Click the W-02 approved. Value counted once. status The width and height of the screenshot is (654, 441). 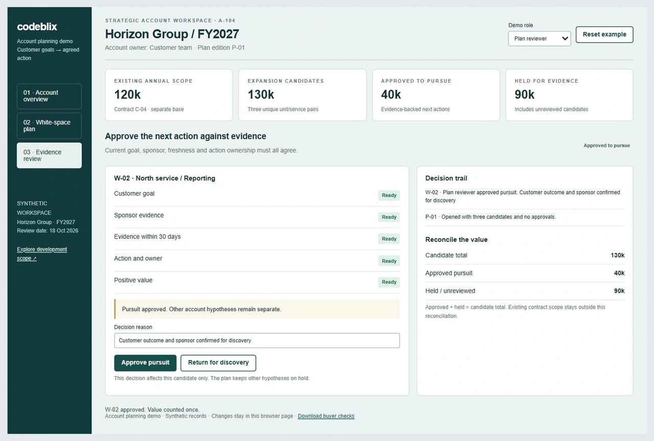click(x=152, y=410)
